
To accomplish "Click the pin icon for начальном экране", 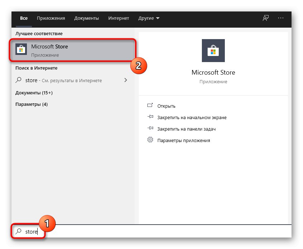I will (150, 117).
